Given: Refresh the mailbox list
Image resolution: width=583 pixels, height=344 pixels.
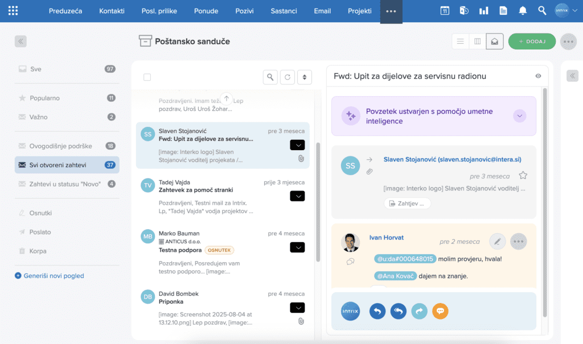Looking at the screenshot, I should pyautogui.click(x=288, y=77).
